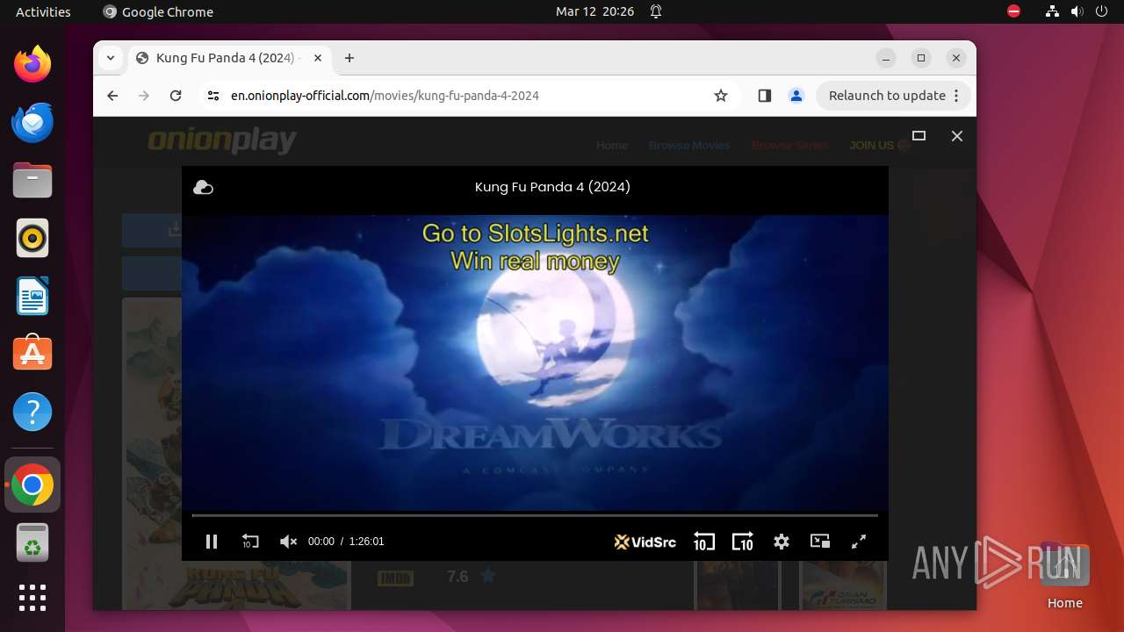Open the Home menu link

click(612, 145)
